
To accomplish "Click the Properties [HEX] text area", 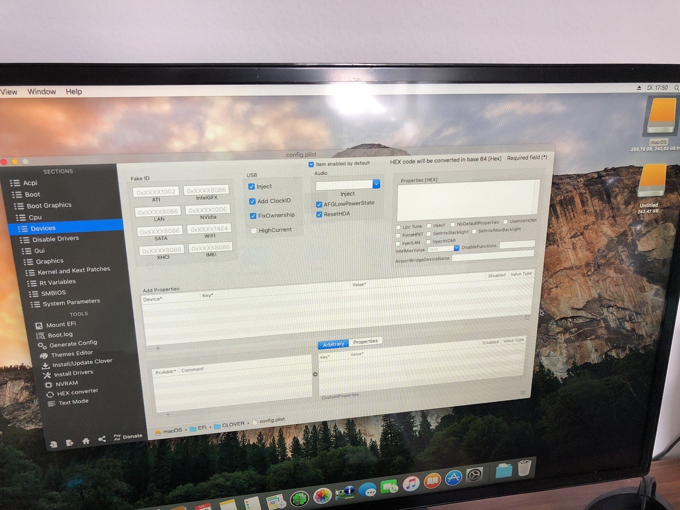I will 468,200.
